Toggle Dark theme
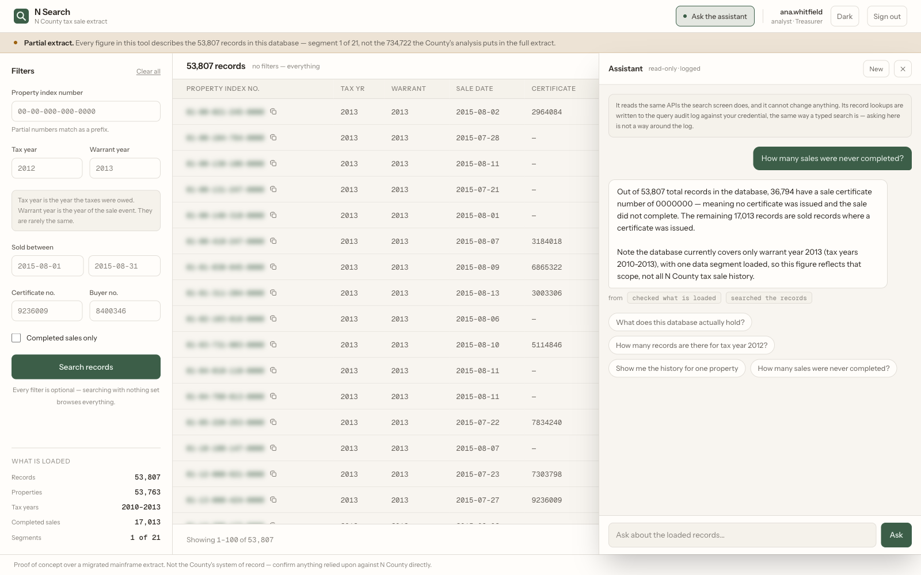This screenshot has height=575, width=921. pyautogui.click(x=844, y=16)
